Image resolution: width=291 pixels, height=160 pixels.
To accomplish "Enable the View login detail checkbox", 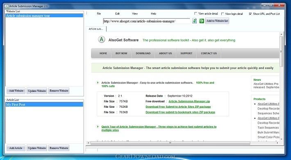I will pyautogui.click(x=223, y=13).
